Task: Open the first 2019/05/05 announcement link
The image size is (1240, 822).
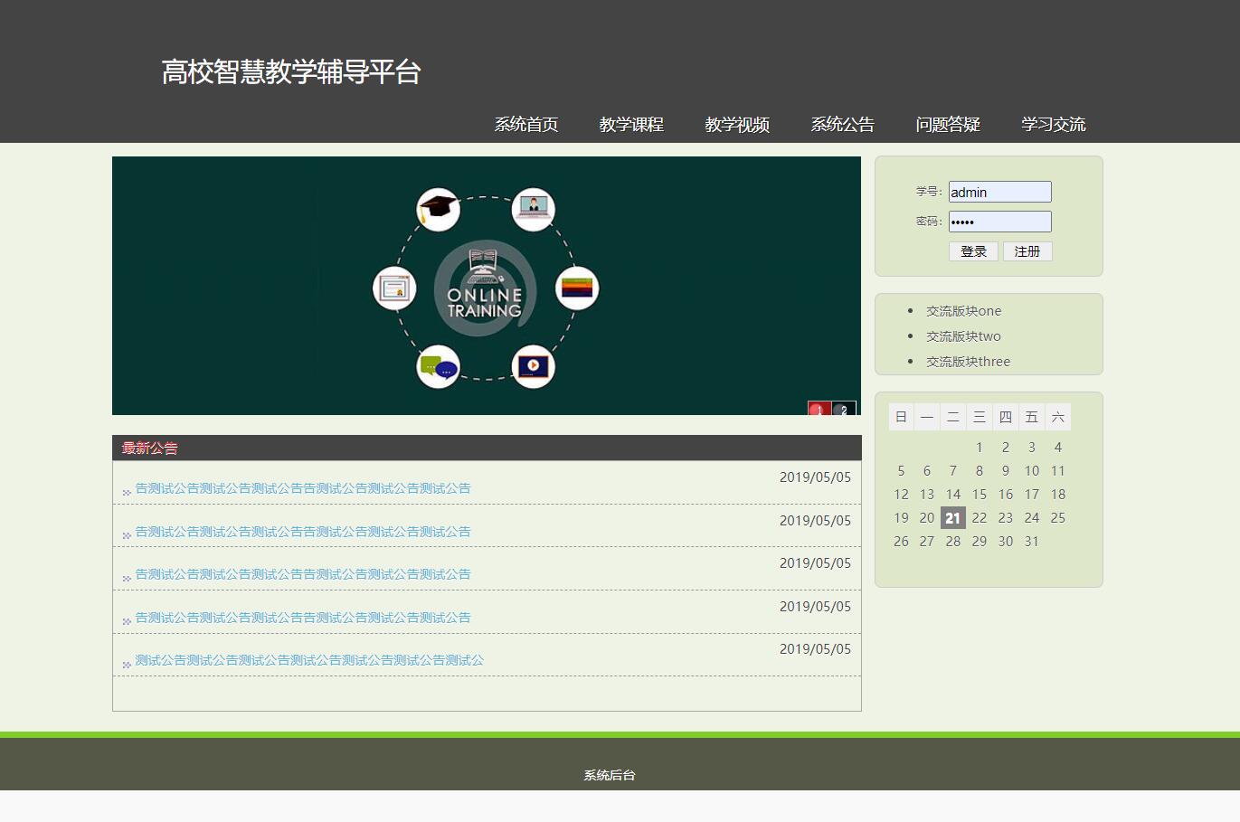Action: pyautogui.click(x=302, y=487)
